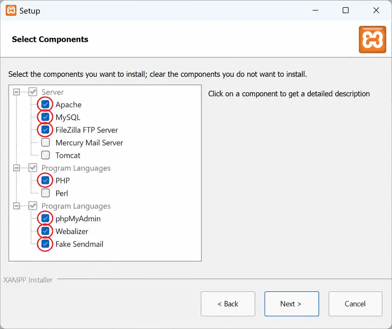Click the XAMPP icon in title bar
Screen dimensions: 392x329
(11, 11)
